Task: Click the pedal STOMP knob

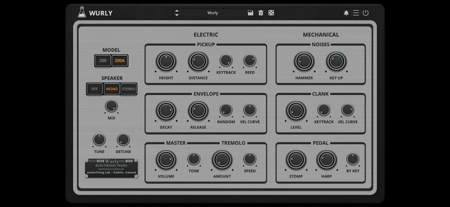Action: click(x=296, y=160)
